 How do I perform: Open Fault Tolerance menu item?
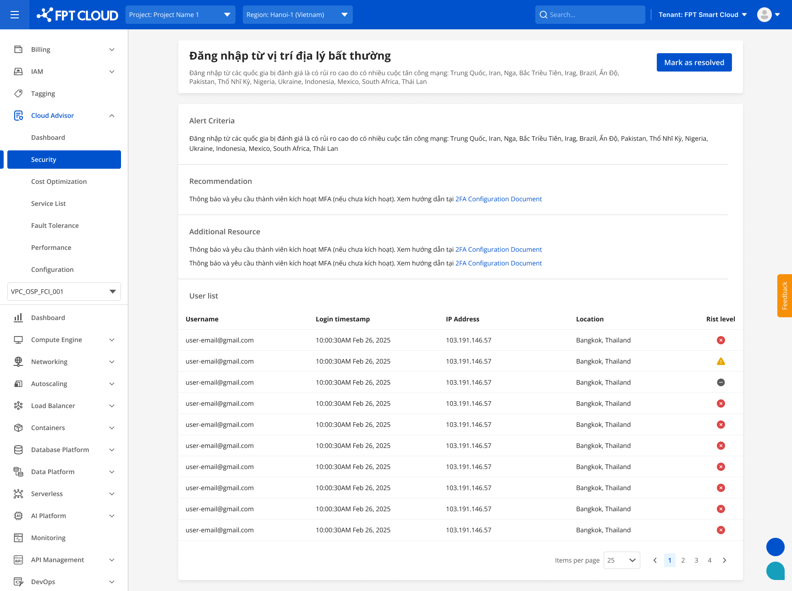click(x=55, y=226)
